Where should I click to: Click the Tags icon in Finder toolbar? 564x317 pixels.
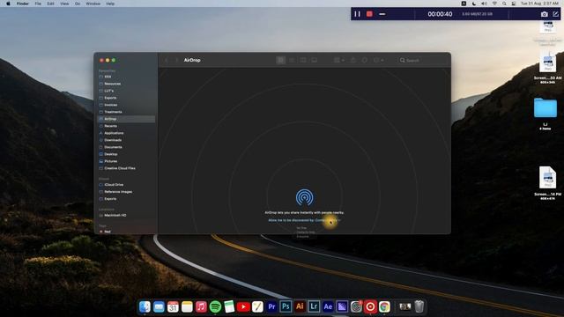click(x=364, y=60)
